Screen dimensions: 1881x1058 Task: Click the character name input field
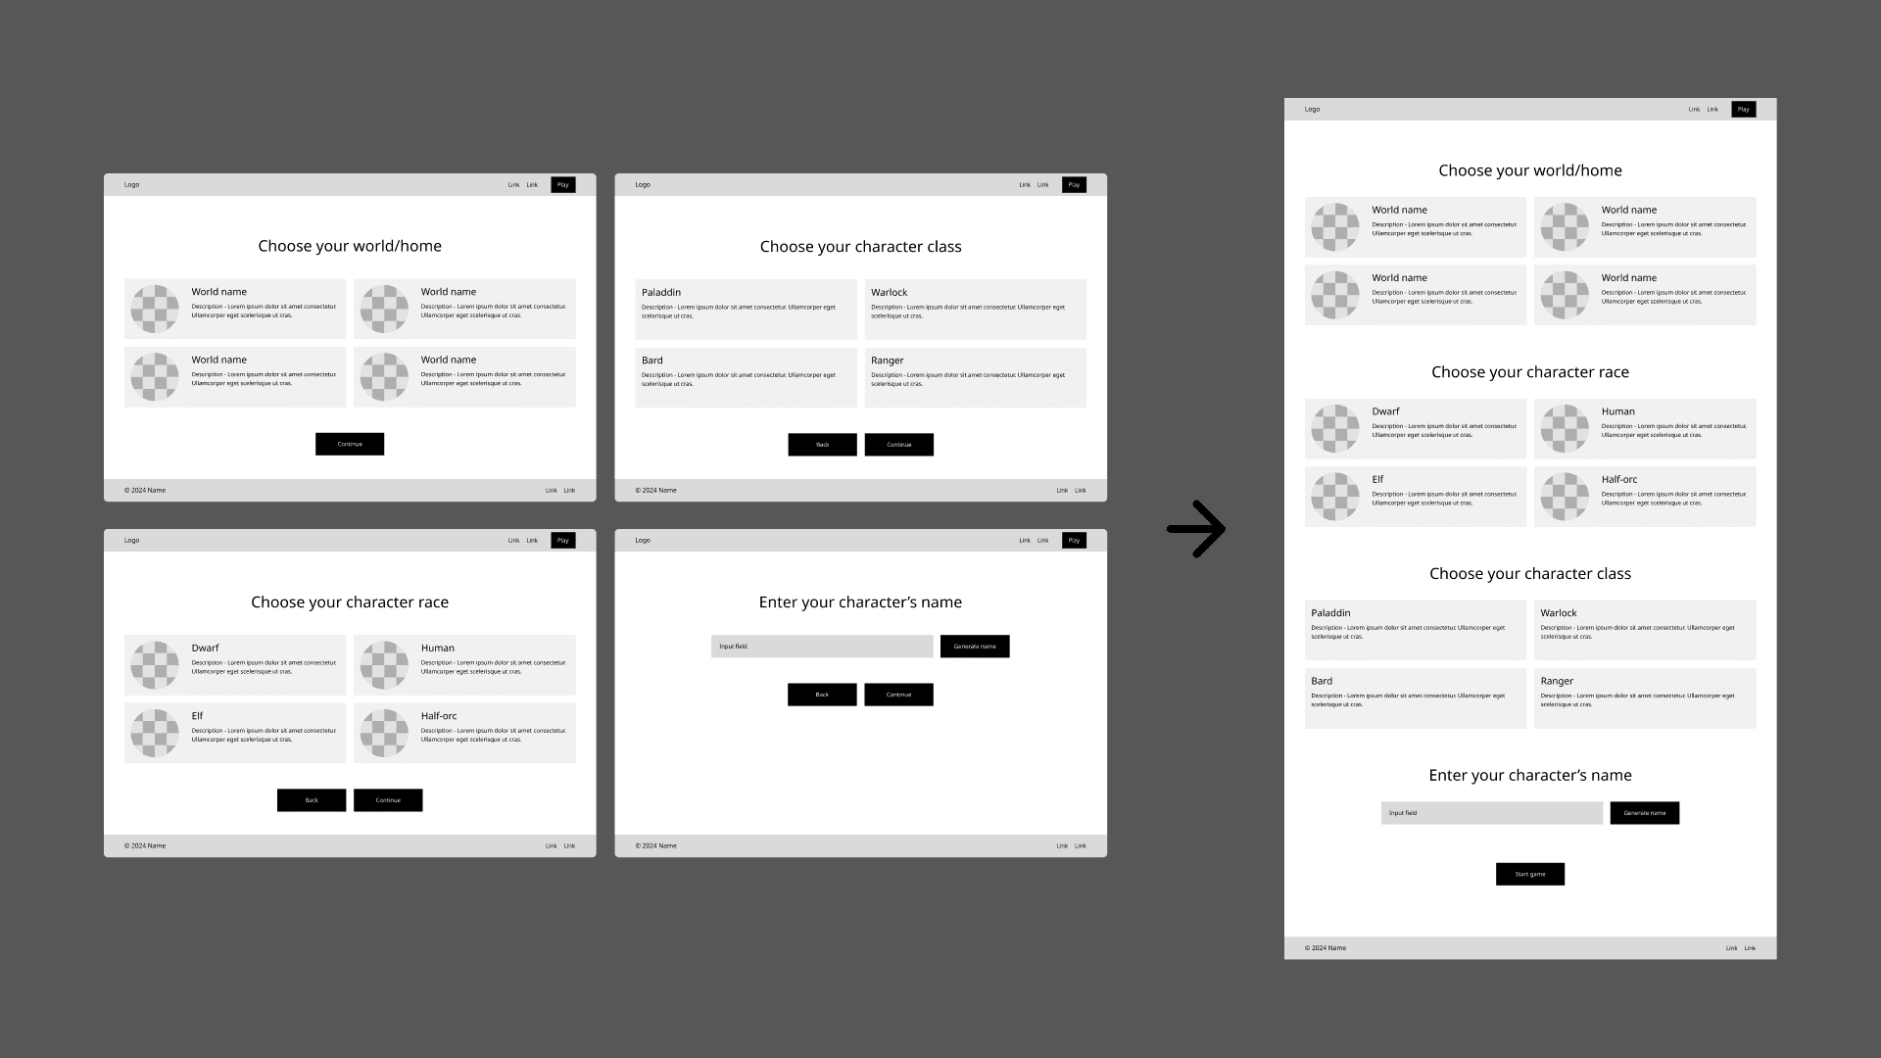1491,811
